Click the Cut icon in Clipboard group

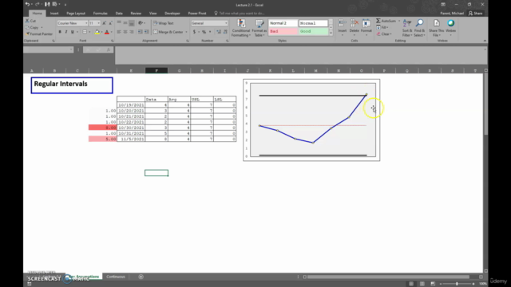pyautogui.click(x=27, y=21)
